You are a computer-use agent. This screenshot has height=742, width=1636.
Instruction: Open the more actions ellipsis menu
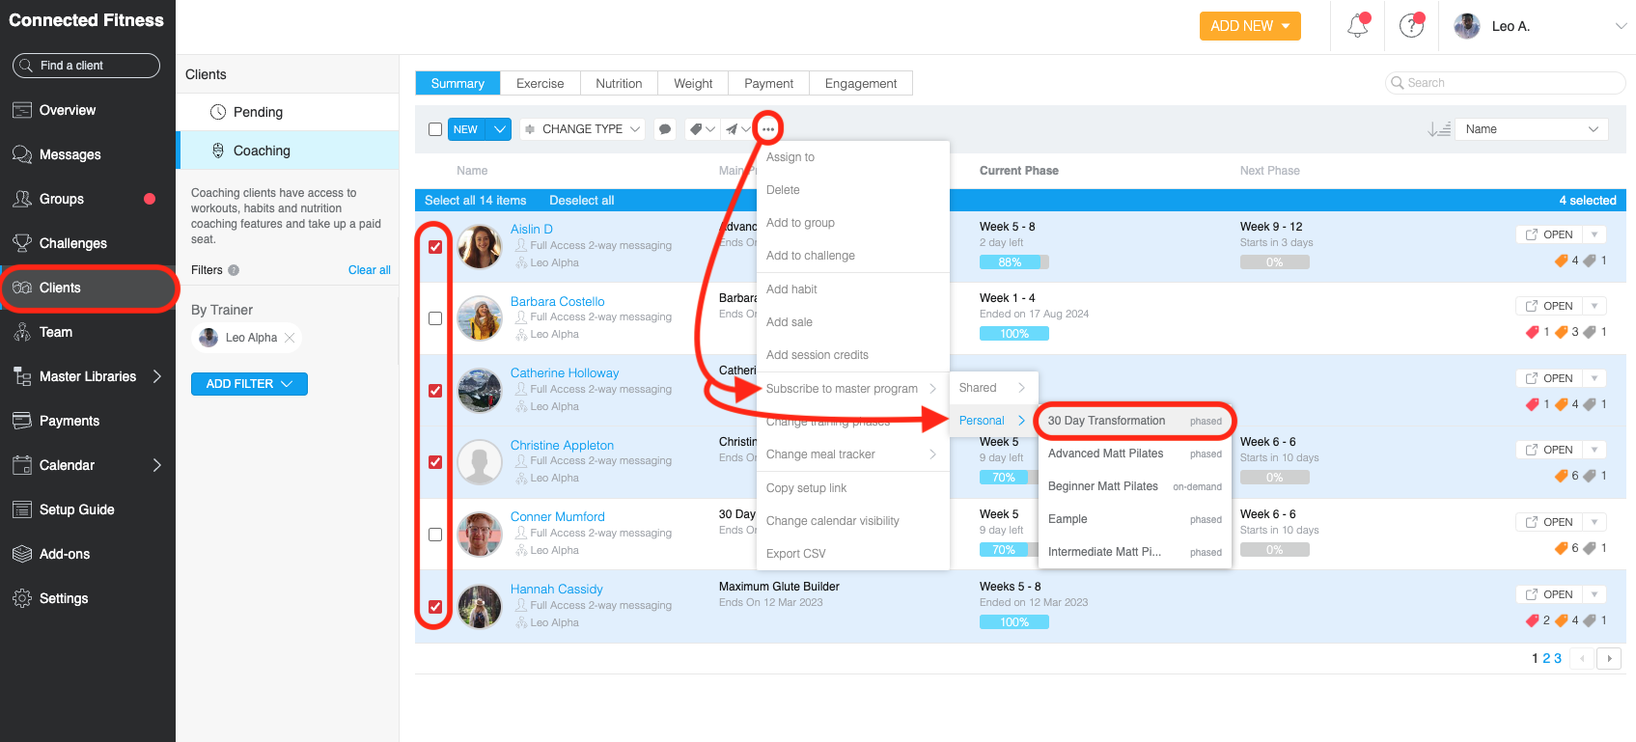click(x=768, y=129)
